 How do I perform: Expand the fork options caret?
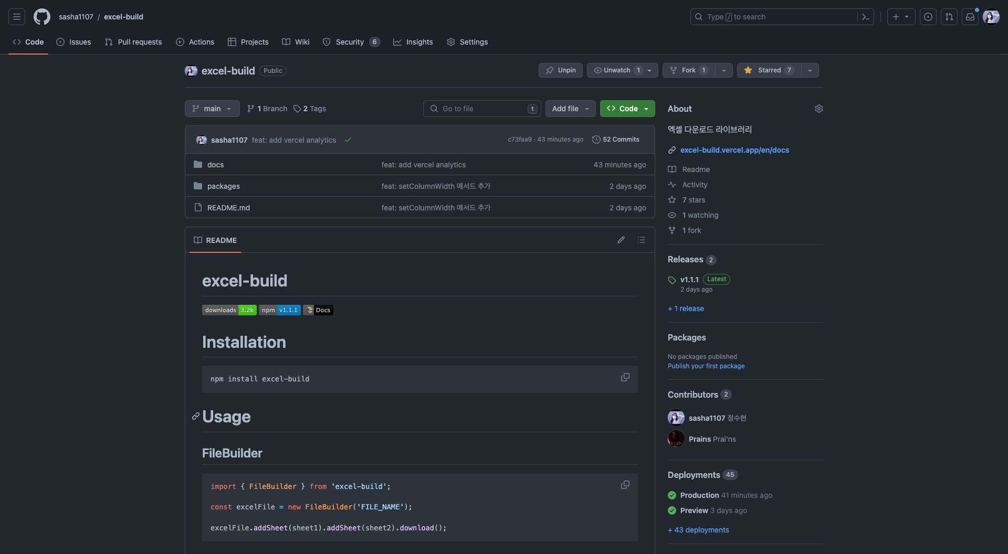(x=724, y=70)
